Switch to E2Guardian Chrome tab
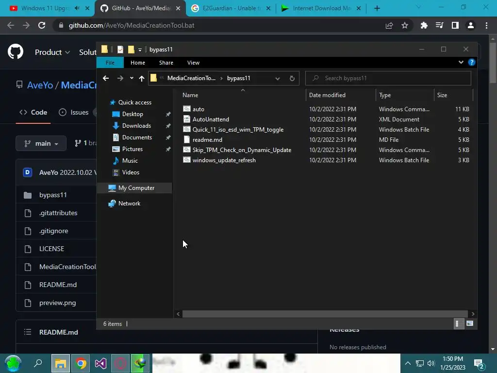Image resolution: width=497 pixels, height=373 pixels. pyautogui.click(x=231, y=8)
